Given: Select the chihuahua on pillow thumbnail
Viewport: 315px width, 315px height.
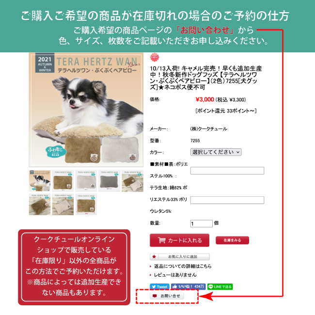Looking at the screenshot, I should 40,181.
